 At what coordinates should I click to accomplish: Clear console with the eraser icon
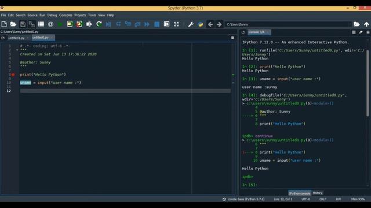click(361, 32)
